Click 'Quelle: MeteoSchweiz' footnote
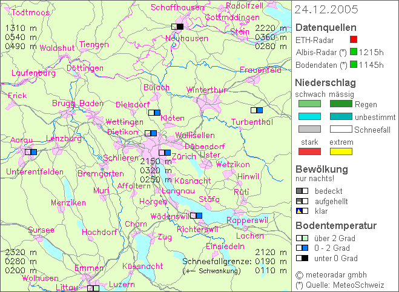The width and height of the screenshot is (399, 292). pos(345,285)
